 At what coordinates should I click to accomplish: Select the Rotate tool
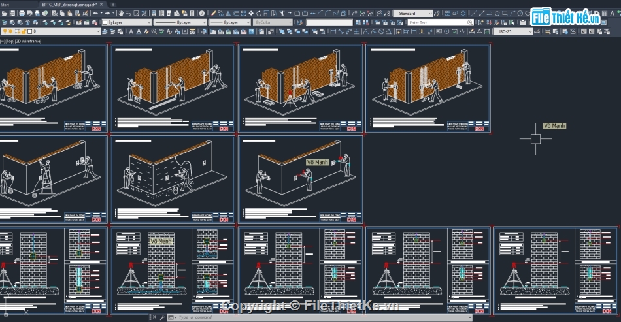[x=259, y=14]
